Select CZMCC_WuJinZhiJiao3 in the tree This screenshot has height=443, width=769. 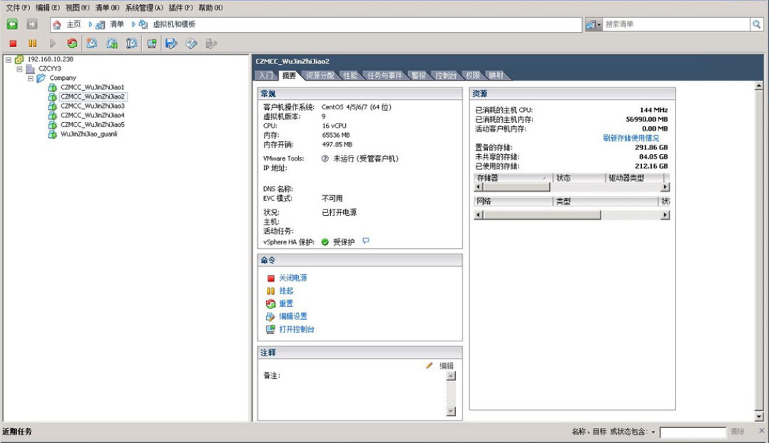tap(92, 106)
